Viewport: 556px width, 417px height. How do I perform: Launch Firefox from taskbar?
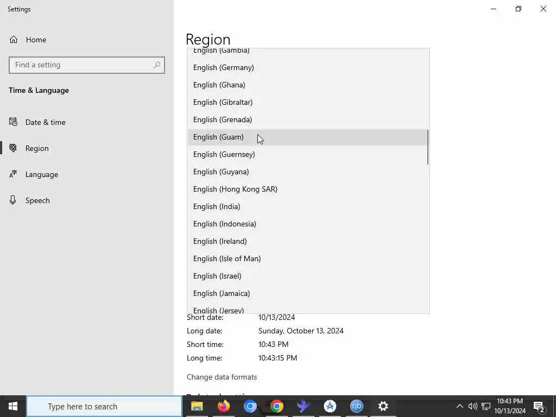[223, 406]
